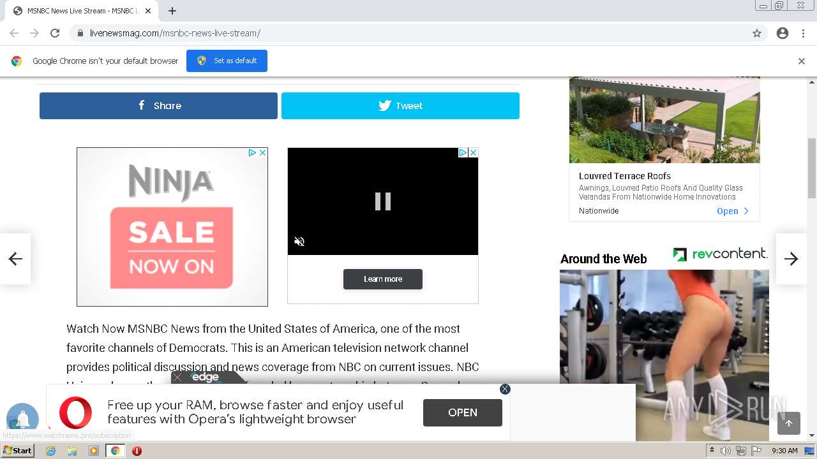
Task: Bookmark this page with the star icon
Action: point(757,33)
